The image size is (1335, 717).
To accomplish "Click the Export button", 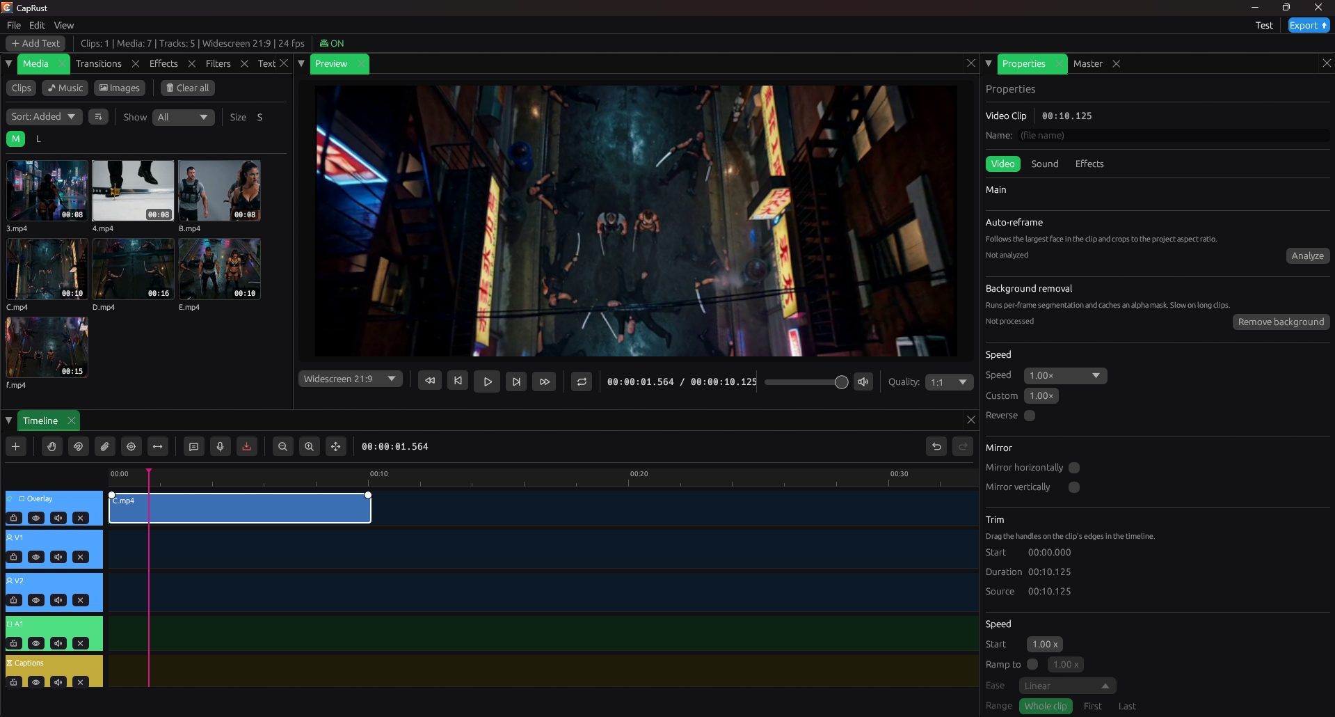I will tap(1309, 25).
